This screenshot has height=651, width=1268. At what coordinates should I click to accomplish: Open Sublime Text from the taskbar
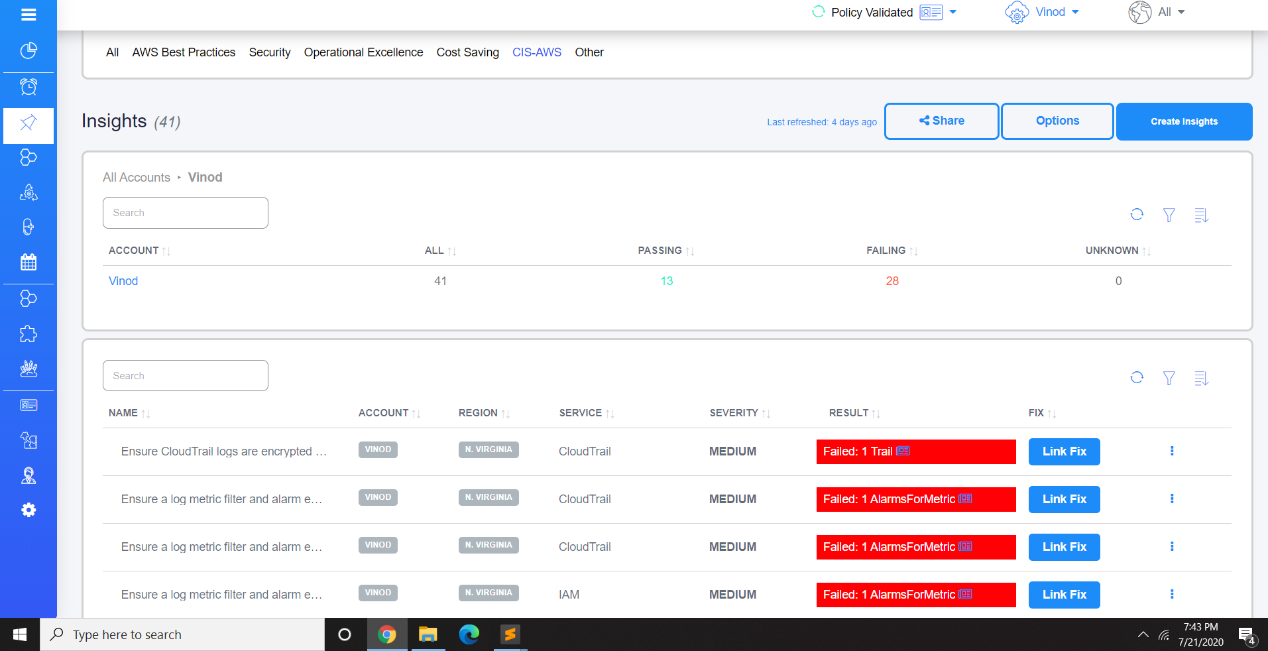click(x=510, y=634)
